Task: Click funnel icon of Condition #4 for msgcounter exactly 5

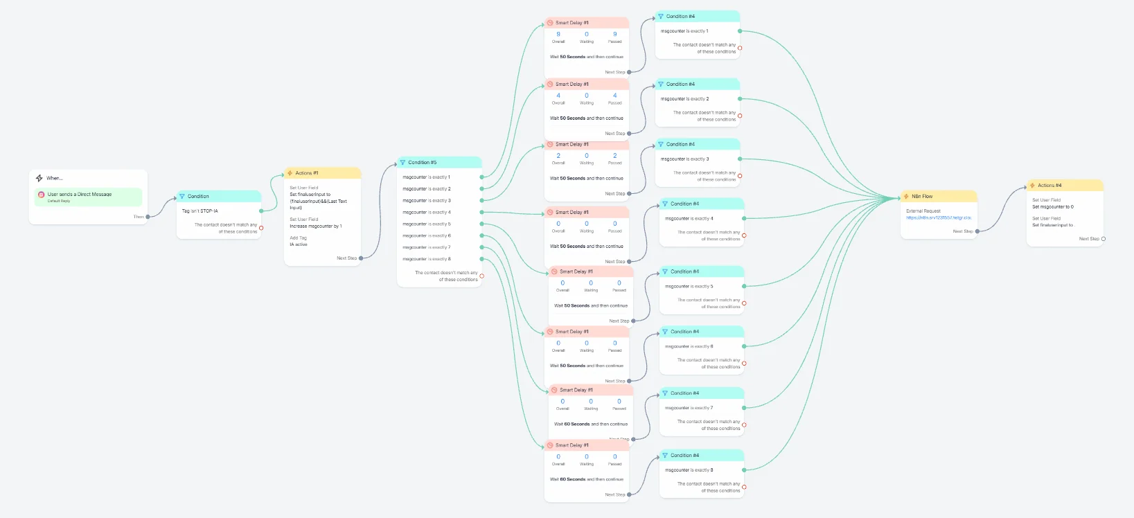Action: 665,272
